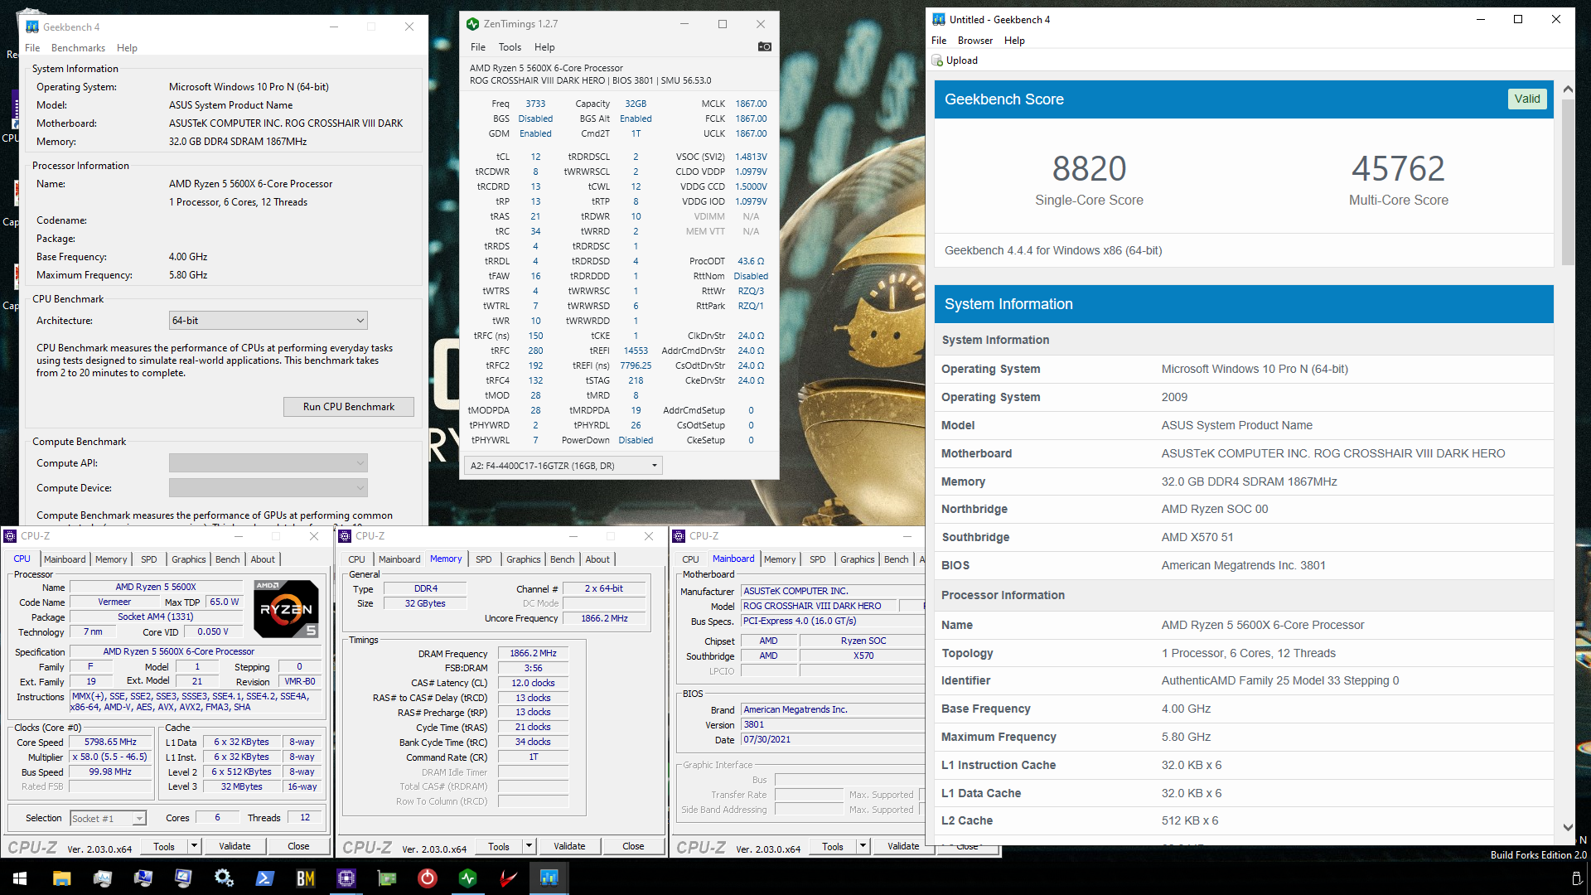Screen dimensions: 1591x895
Task: Open File Explorer from taskbar
Action: click(x=61, y=878)
